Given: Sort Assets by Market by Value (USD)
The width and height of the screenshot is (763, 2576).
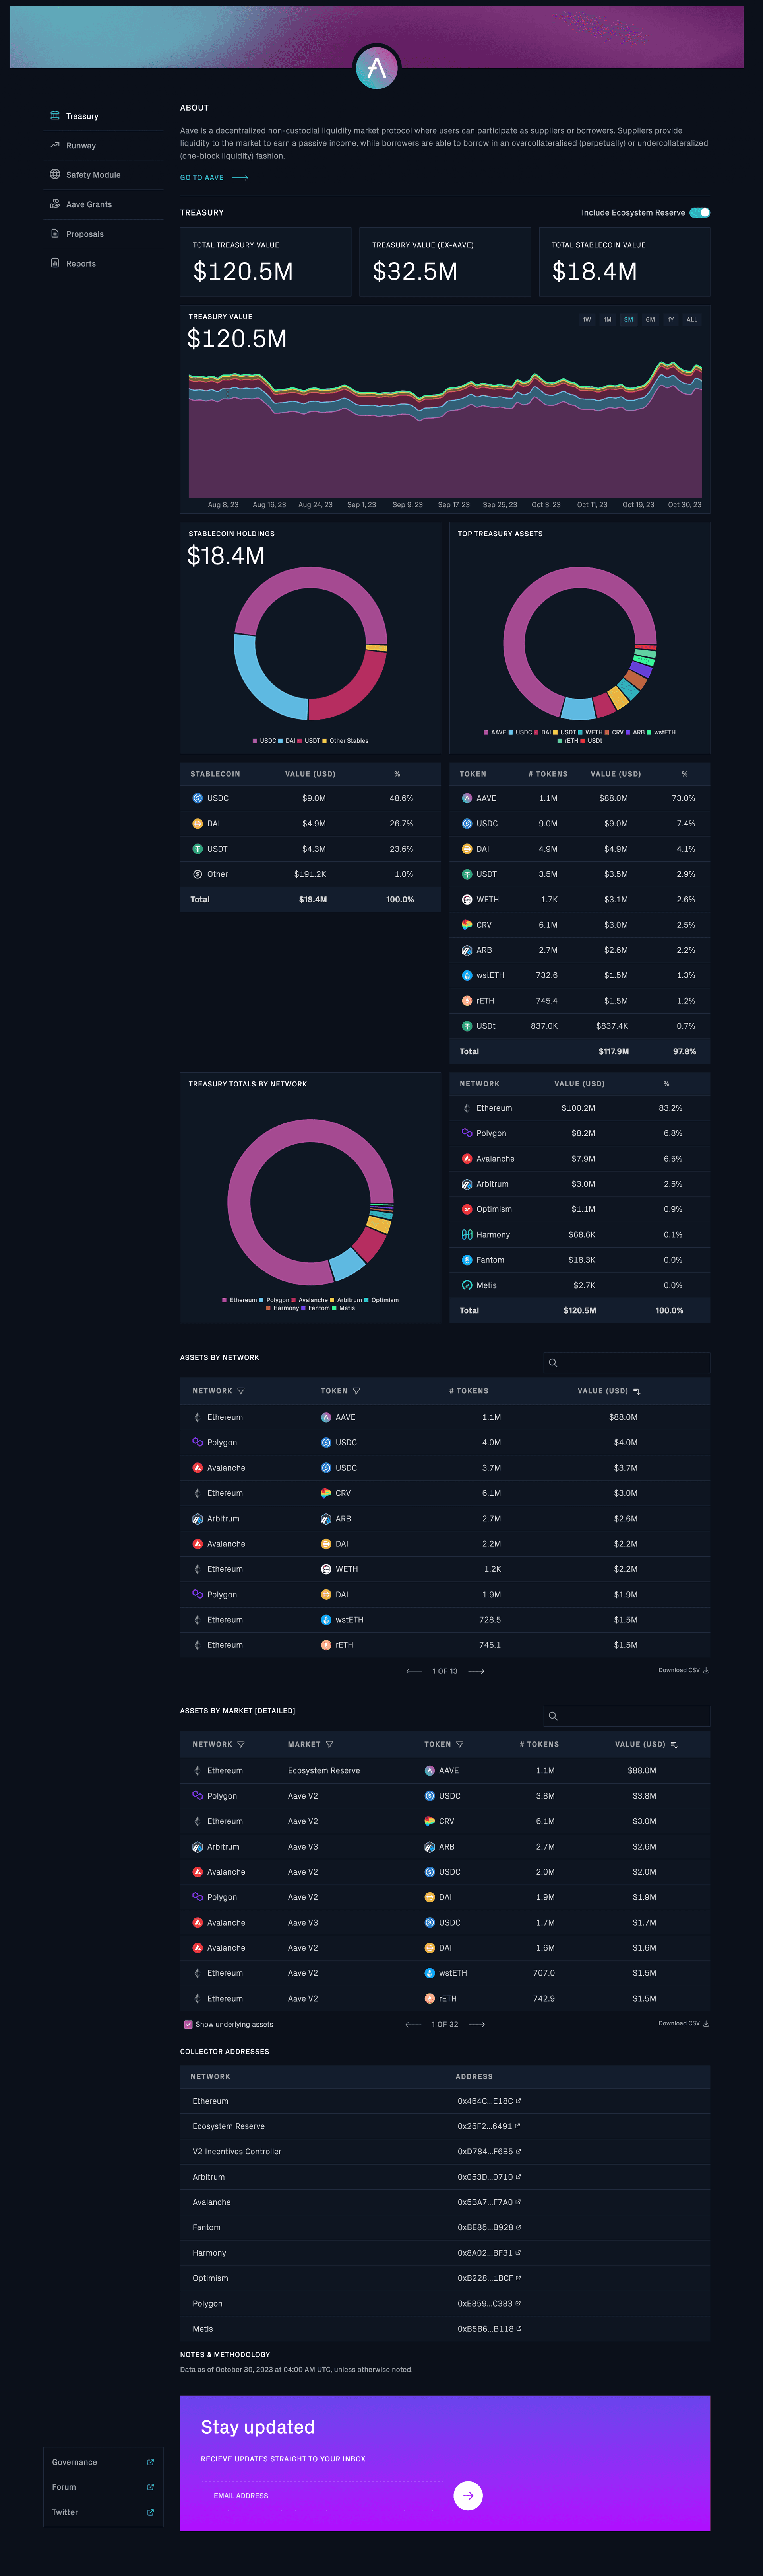Looking at the screenshot, I should click(x=674, y=1744).
